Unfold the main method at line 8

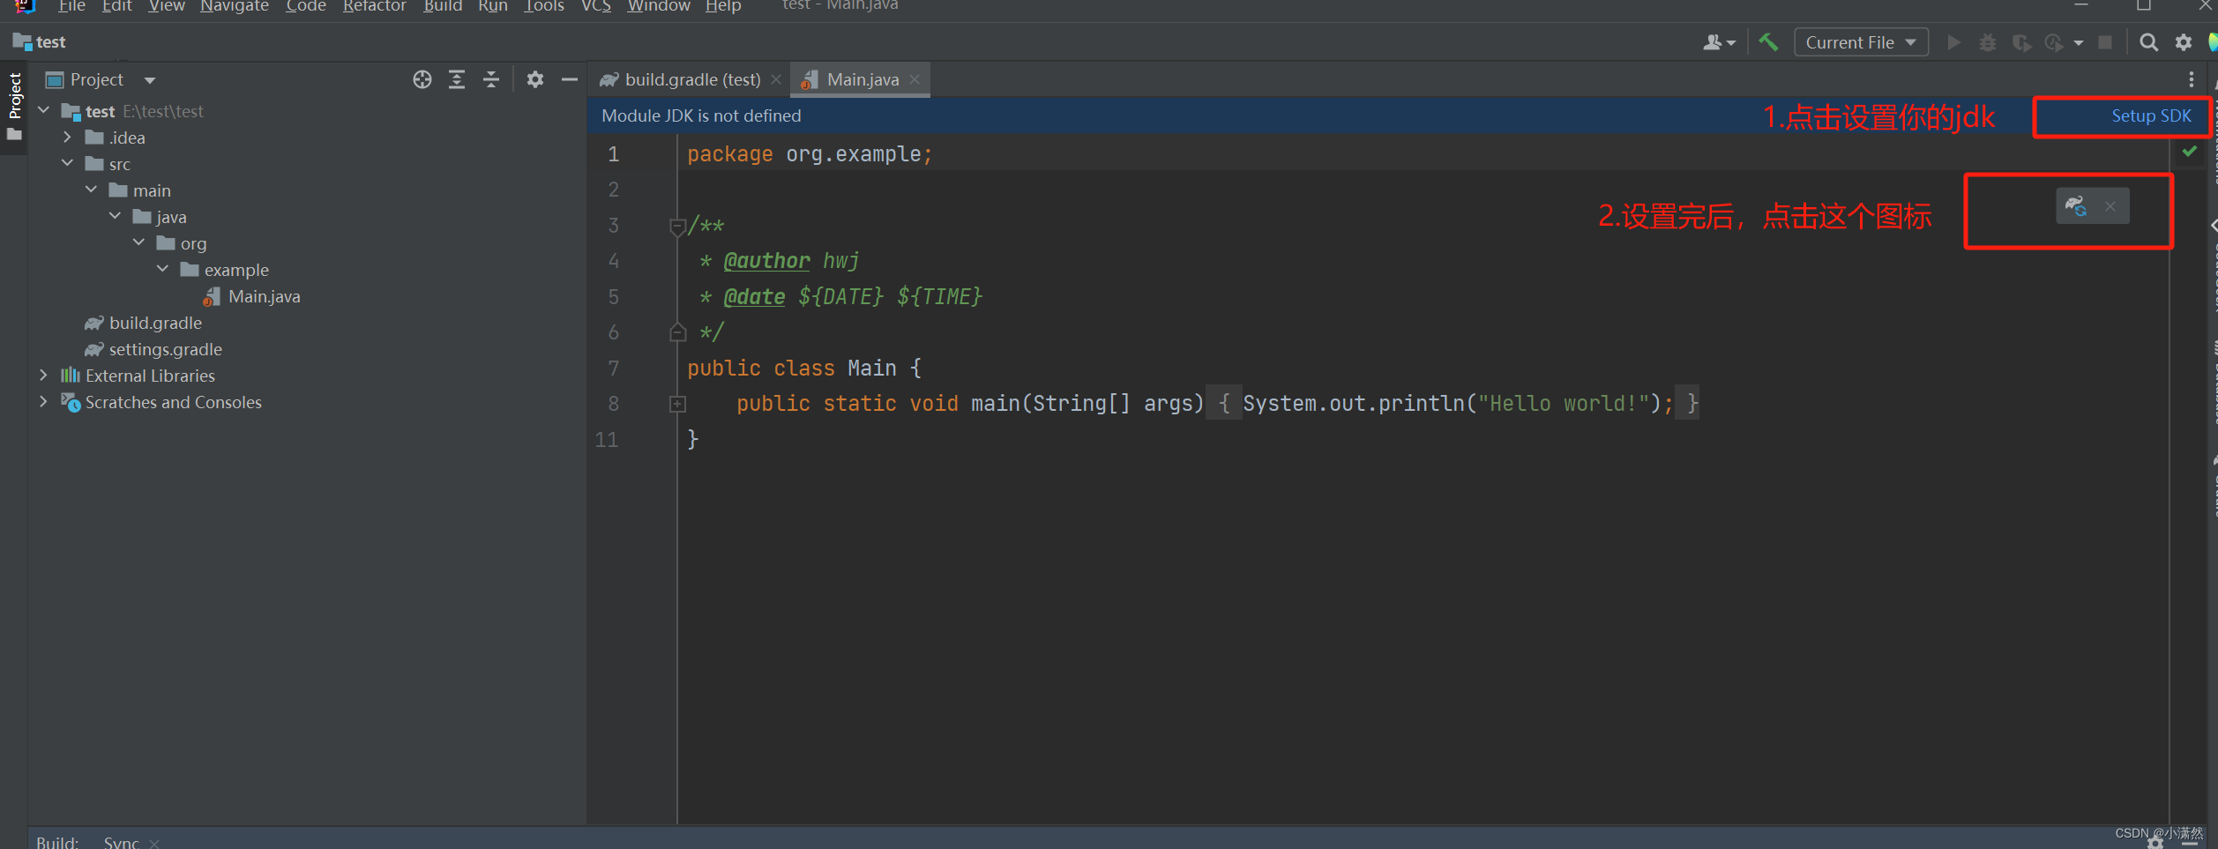tap(677, 404)
